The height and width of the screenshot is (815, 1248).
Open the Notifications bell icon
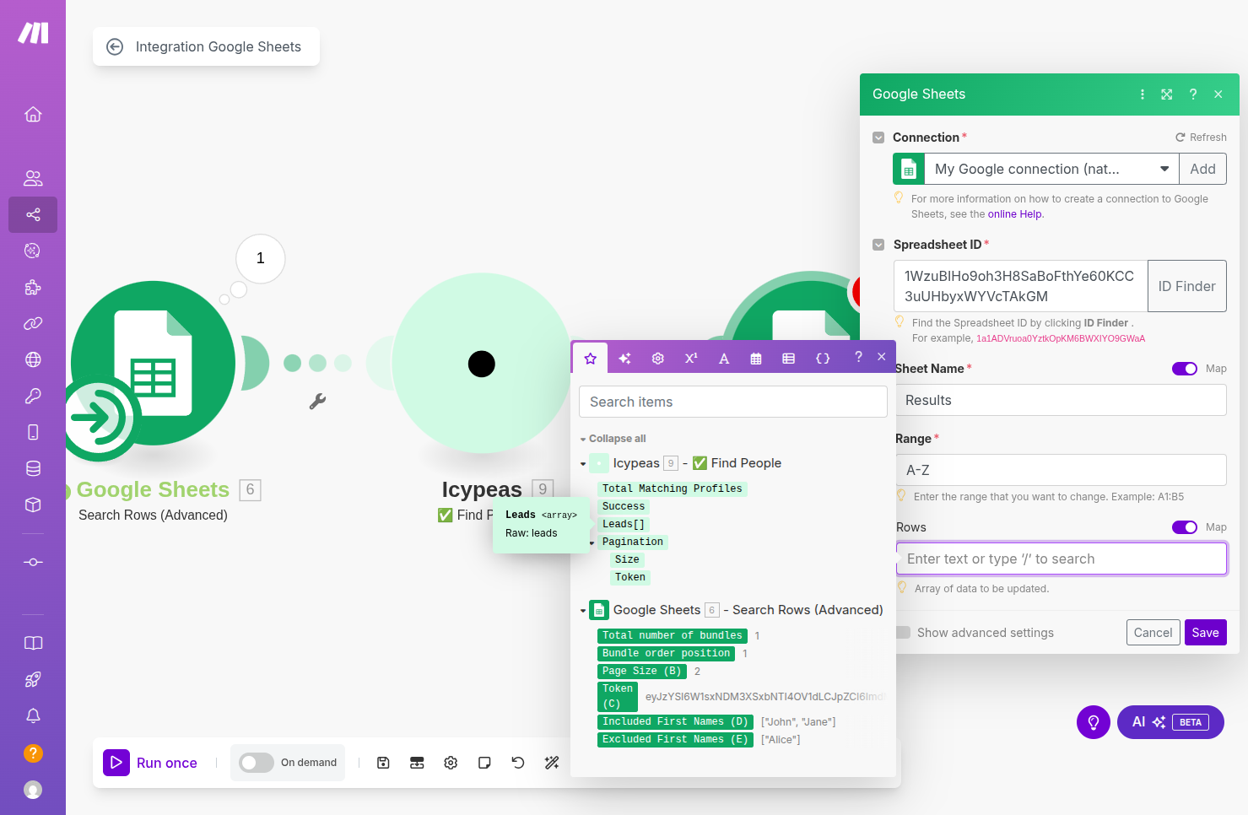pos(33,715)
